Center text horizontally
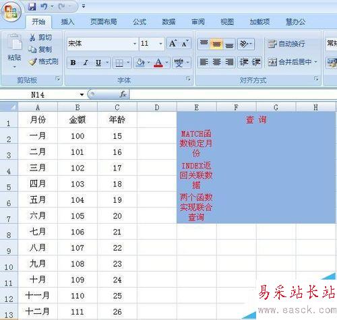337x320 pixels. pos(216,62)
